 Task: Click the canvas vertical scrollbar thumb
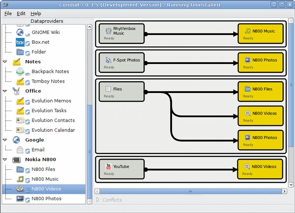pyautogui.click(x=291, y=85)
